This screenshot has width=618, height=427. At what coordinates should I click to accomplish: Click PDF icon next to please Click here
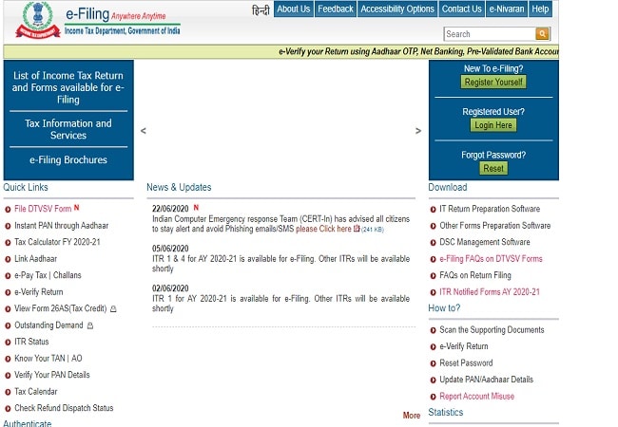[x=357, y=229]
